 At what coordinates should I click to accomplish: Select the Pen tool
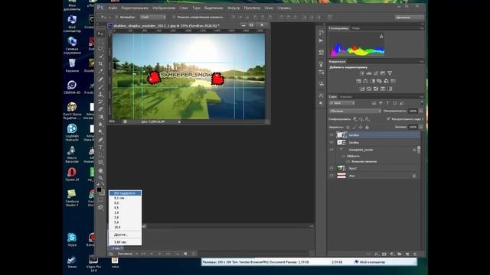[100, 140]
